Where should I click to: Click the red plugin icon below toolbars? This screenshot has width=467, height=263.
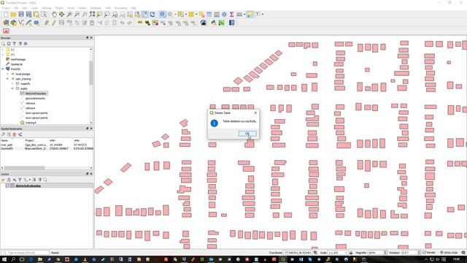tap(6, 31)
